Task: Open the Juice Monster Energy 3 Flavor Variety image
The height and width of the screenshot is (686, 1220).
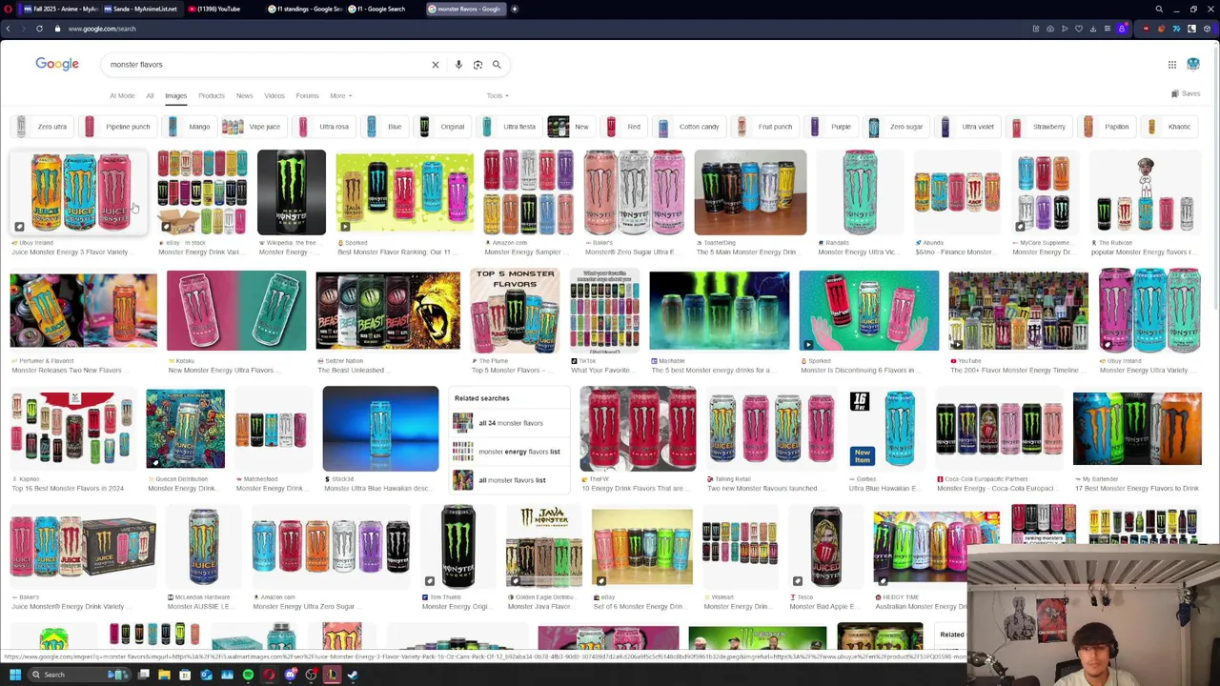Action: point(80,192)
